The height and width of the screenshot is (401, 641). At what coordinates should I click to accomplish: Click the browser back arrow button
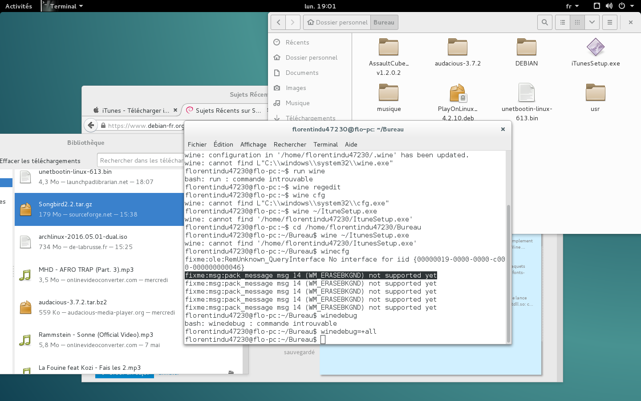(x=91, y=125)
